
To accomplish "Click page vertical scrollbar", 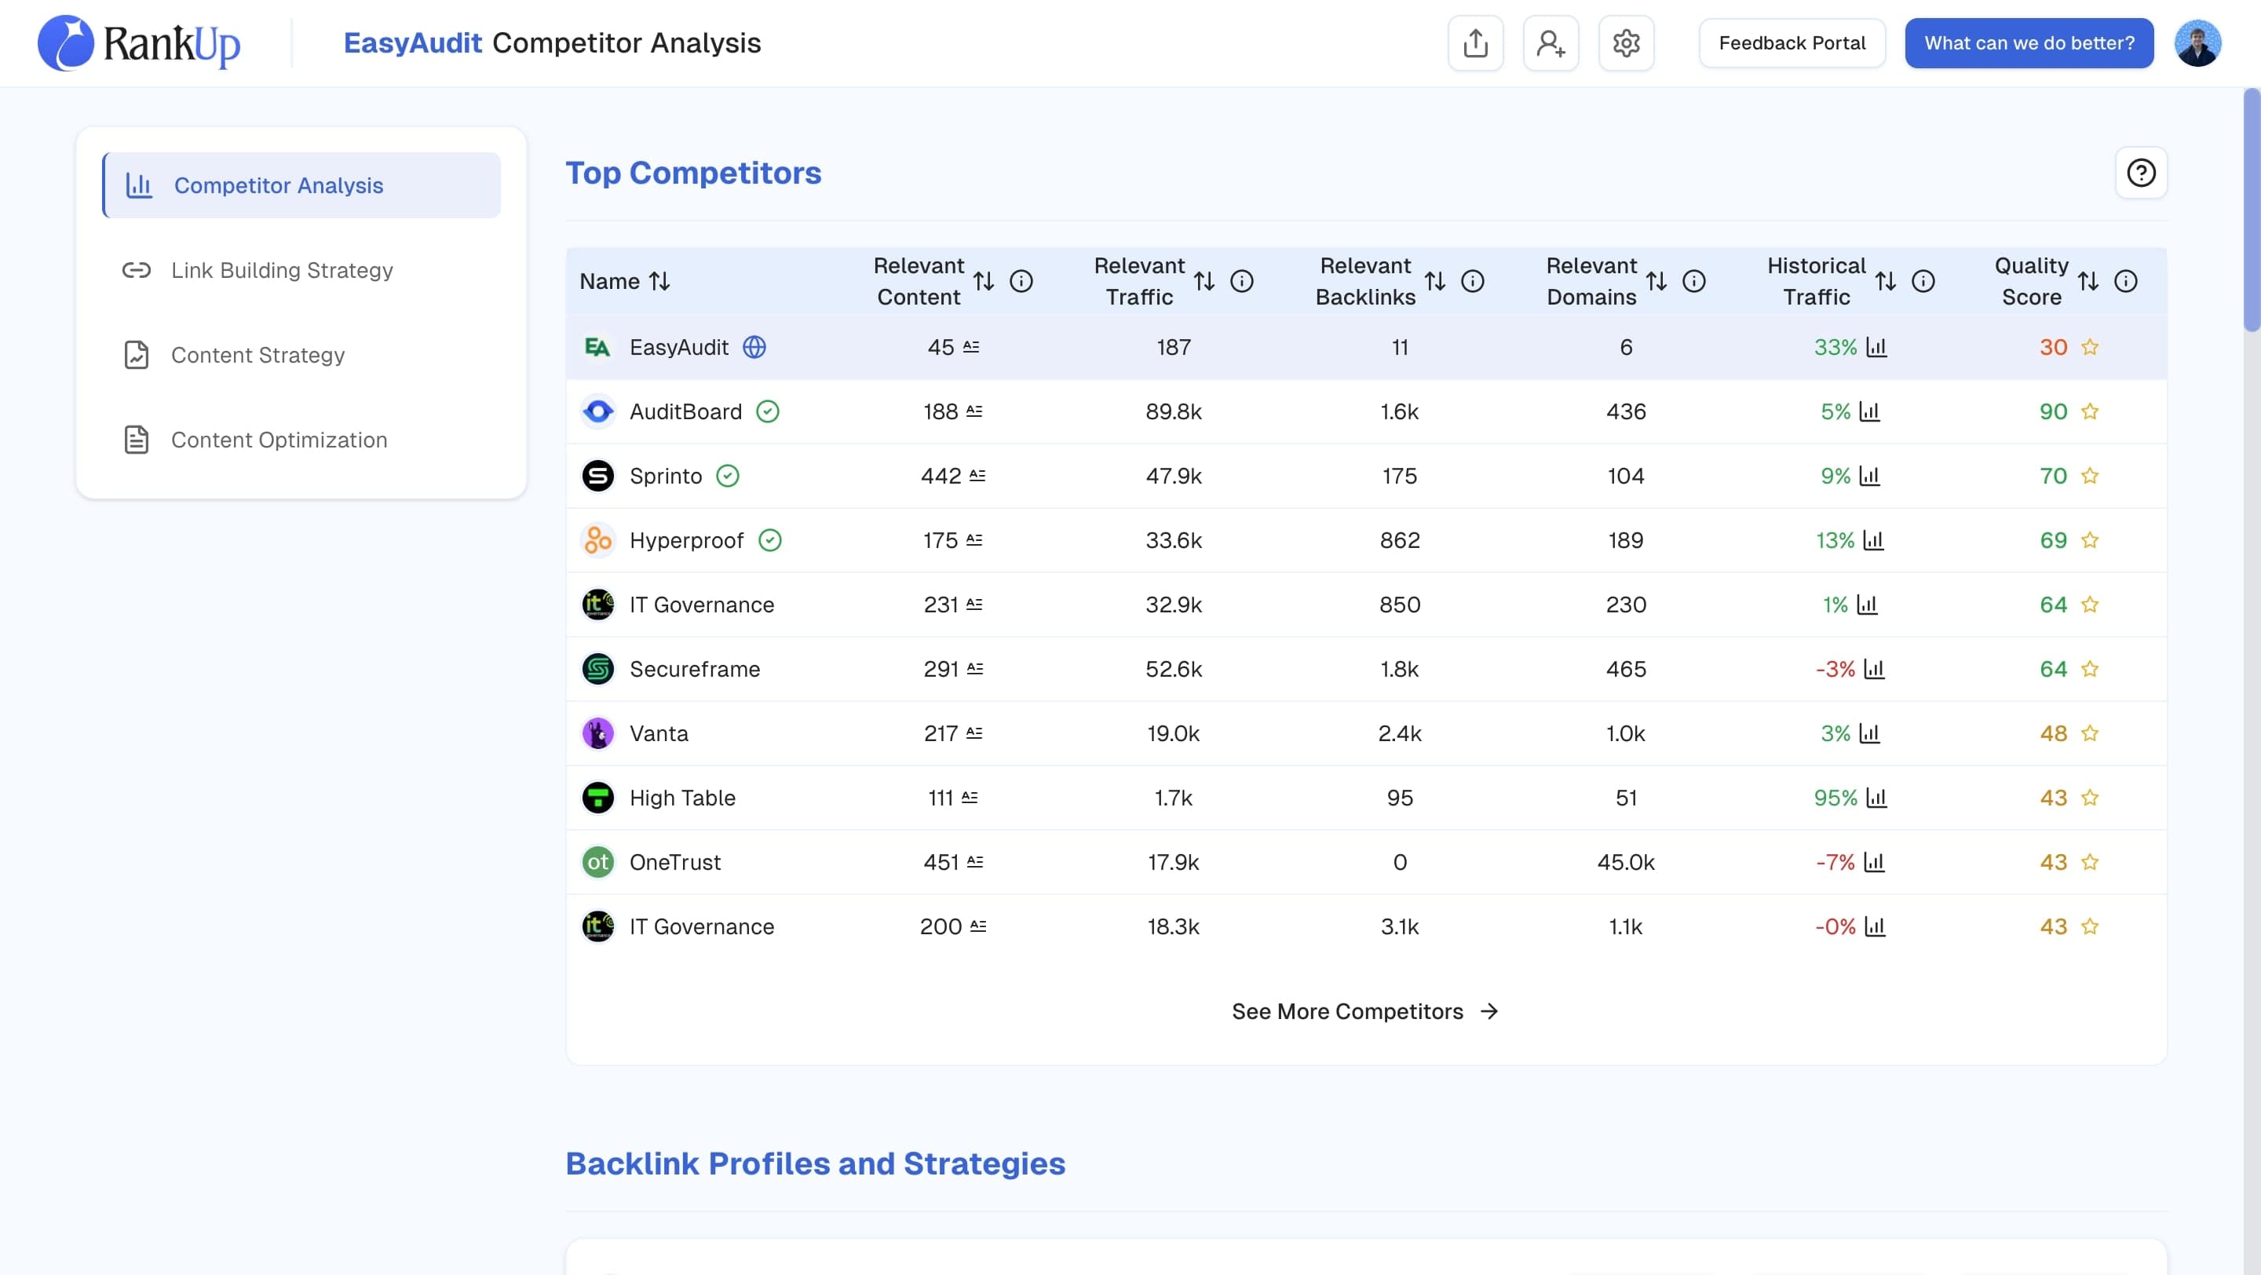I will click(x=2252, y=210).
